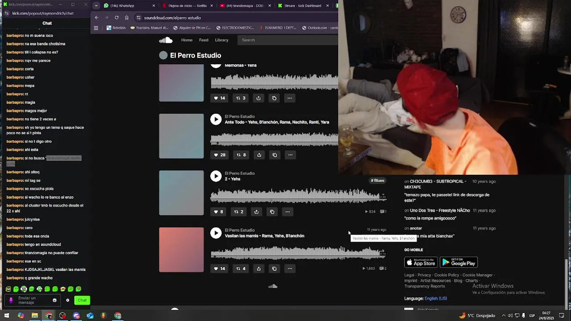Open the taskbar volume control
This screenshot has height=321, width=571.
(510, 316)
